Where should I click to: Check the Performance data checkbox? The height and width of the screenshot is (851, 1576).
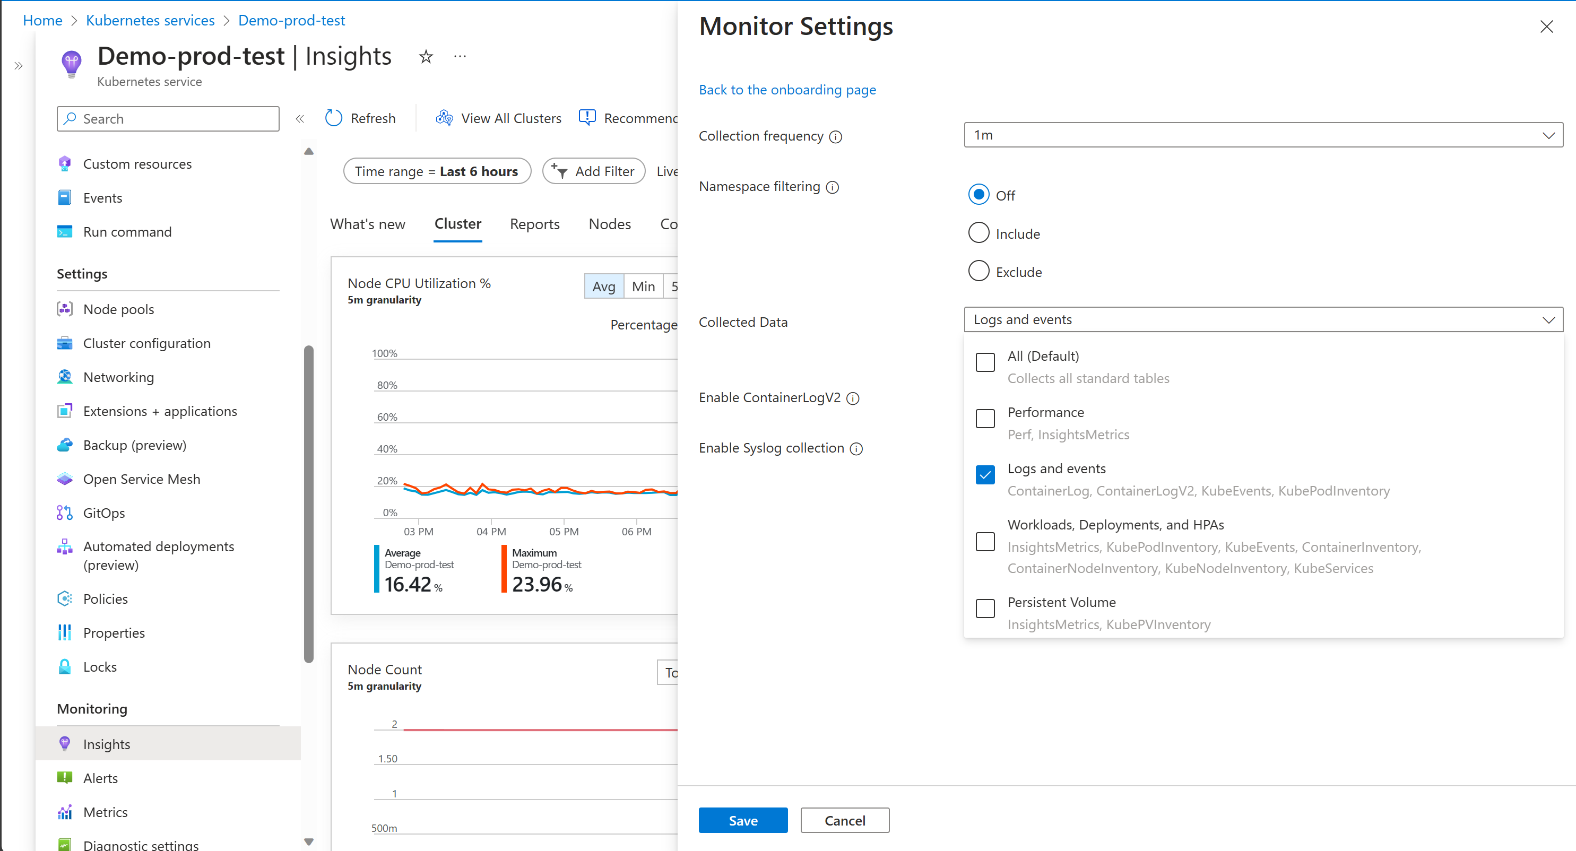point(985,419)
